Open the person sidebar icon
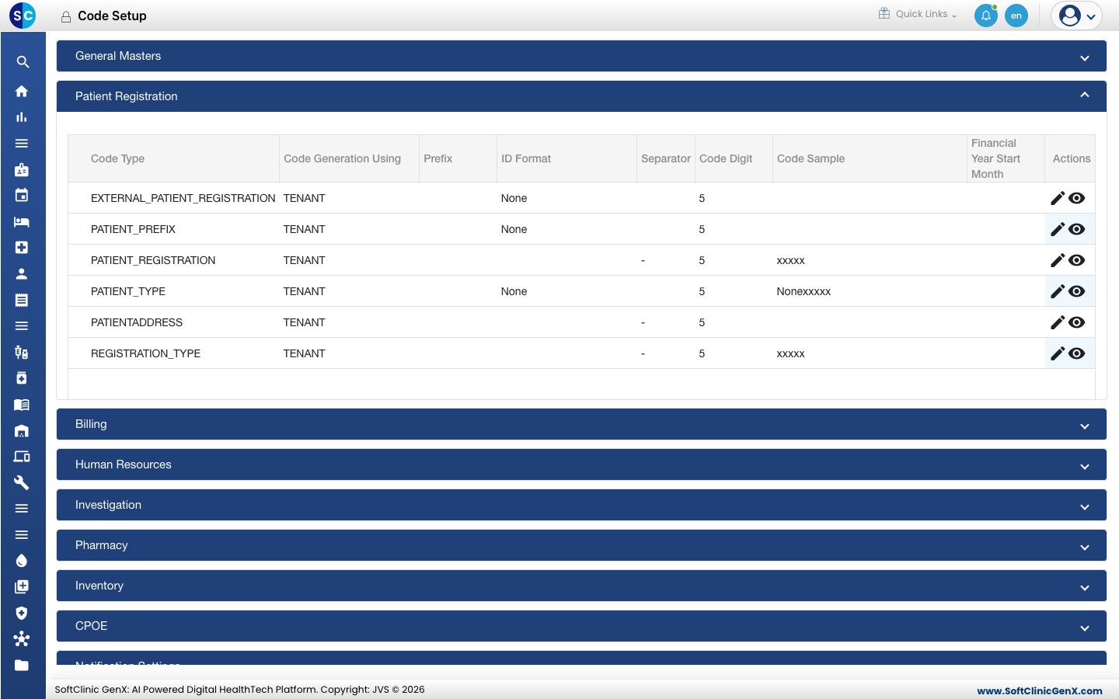Image resolution: width=1119 pixels, height=699 pixels. (22, 273)
